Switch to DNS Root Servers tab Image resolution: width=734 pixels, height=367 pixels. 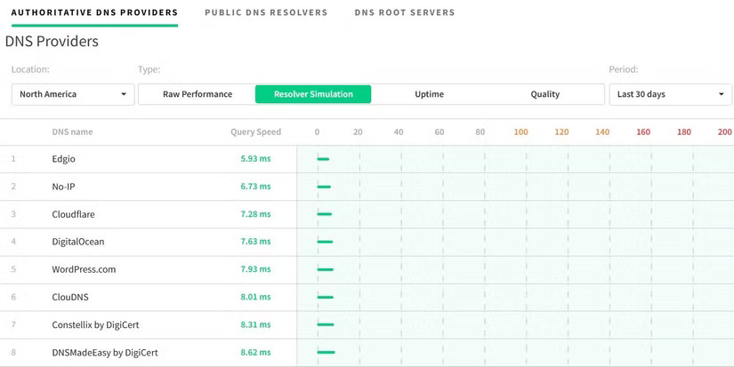(x=405, y=12)
